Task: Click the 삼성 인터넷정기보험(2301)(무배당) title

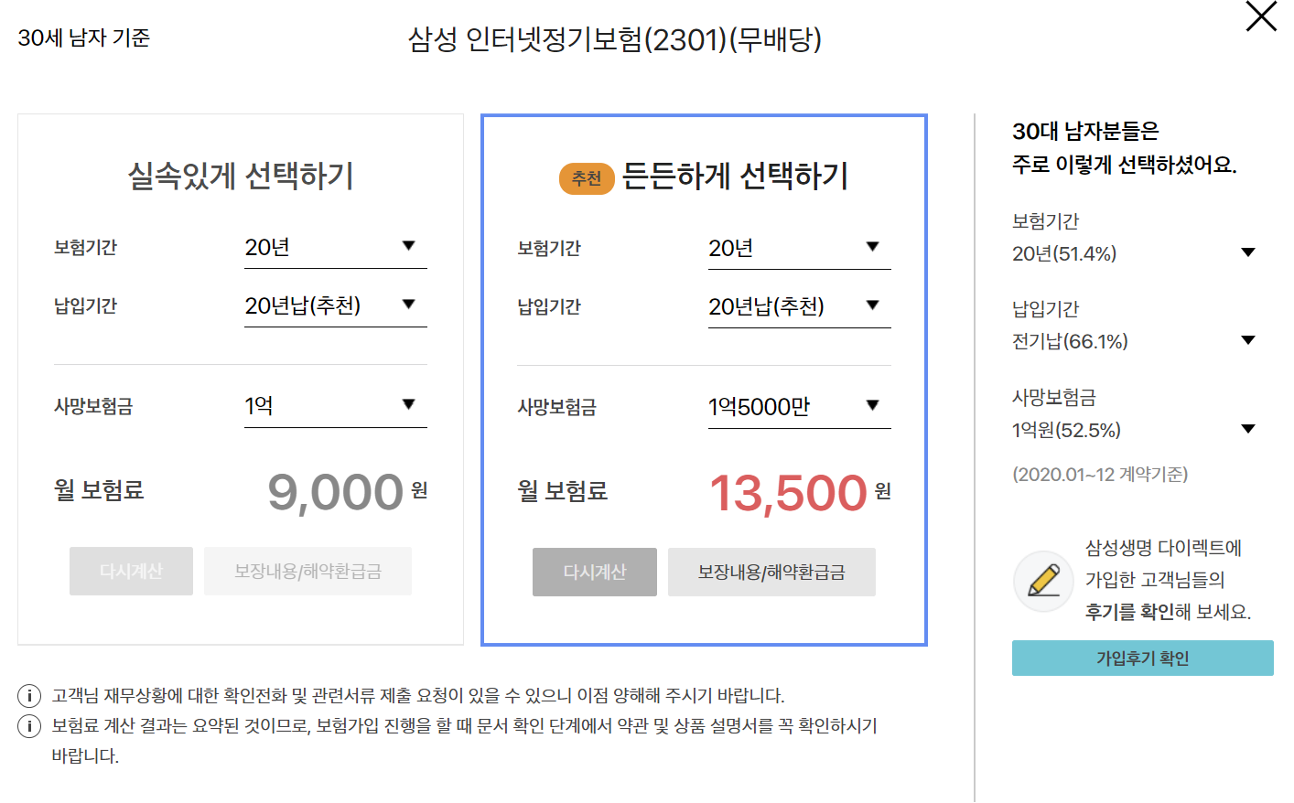Action: tap(615, 39)
